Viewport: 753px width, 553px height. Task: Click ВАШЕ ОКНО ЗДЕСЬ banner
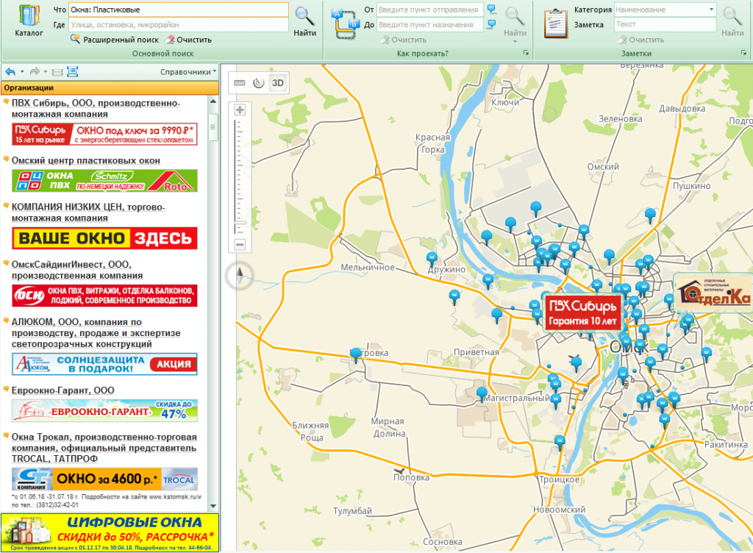click(x=104, y=238)
